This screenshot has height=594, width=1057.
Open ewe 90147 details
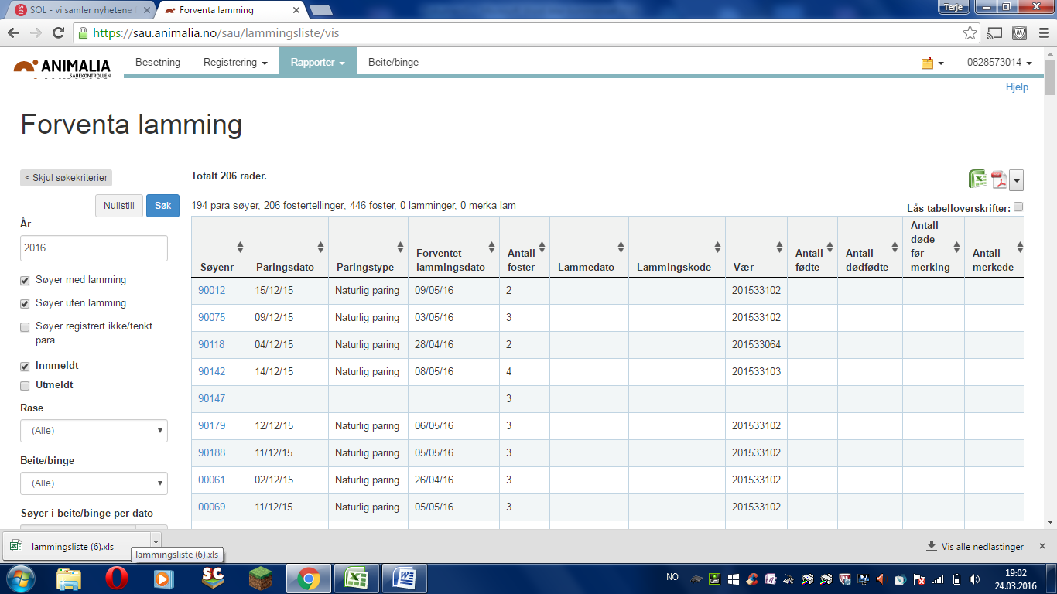click(211, 399)
